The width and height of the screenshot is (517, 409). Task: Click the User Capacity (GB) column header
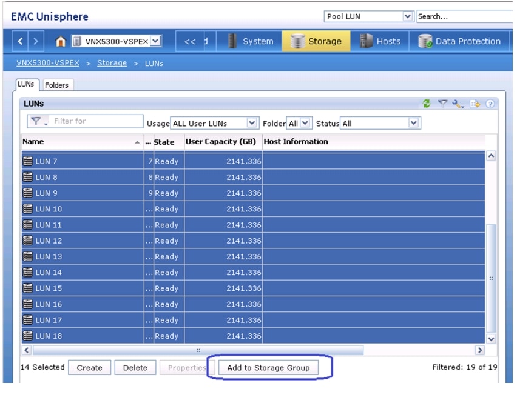pos(223,142)
